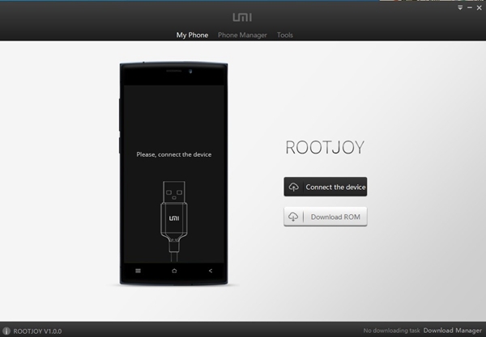Open the Tools tab
The width and height of the screenshot is (486, 337).
(x=285, y=36)
